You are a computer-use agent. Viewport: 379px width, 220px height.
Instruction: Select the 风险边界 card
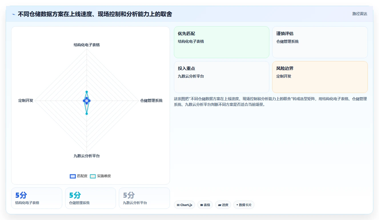(320, 77)
